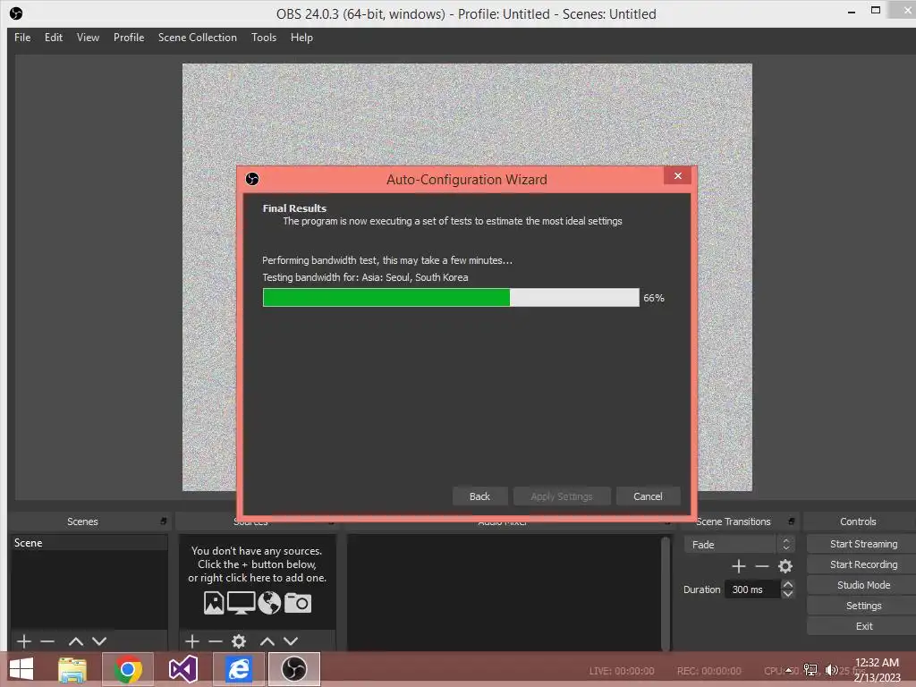Enable Studio Mode
This screenshot has height=687, width=916.
[x=863, y=585]
